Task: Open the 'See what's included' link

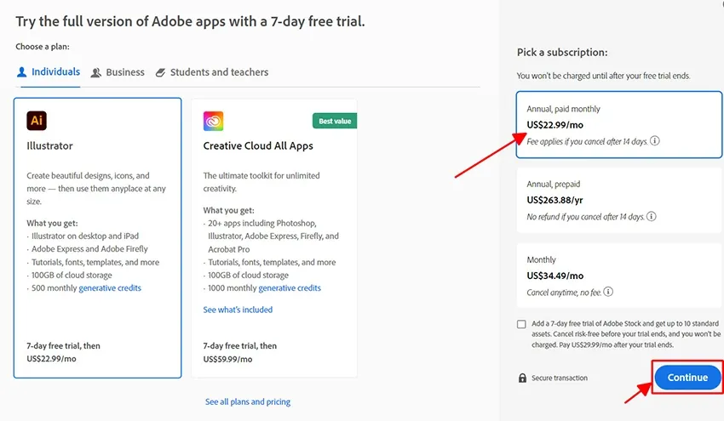Action: pos(238,310)
